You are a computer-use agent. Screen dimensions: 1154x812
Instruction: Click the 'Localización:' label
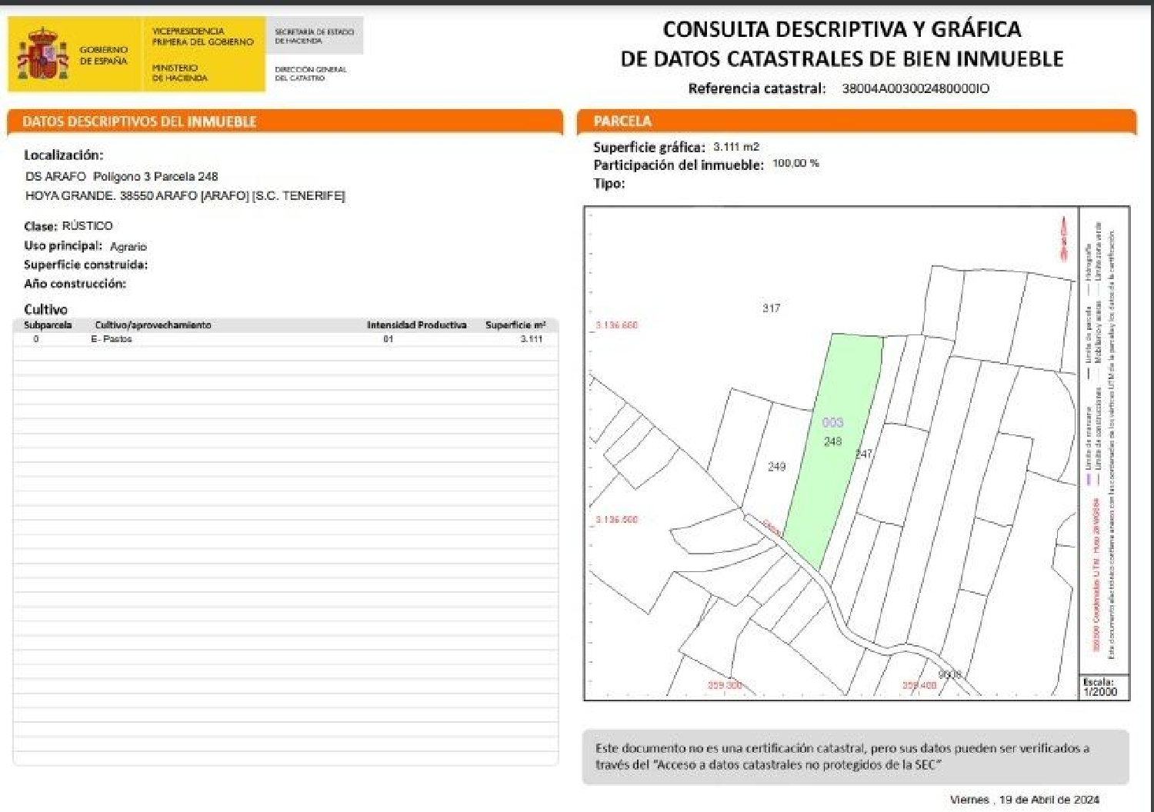[x=63, y=155]
